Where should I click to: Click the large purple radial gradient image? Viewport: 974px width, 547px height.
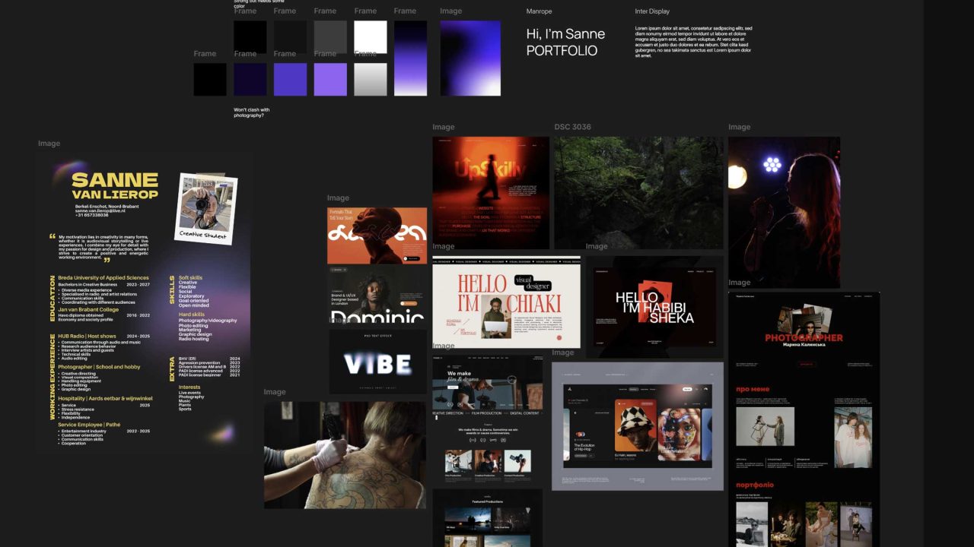click(470, 58)
